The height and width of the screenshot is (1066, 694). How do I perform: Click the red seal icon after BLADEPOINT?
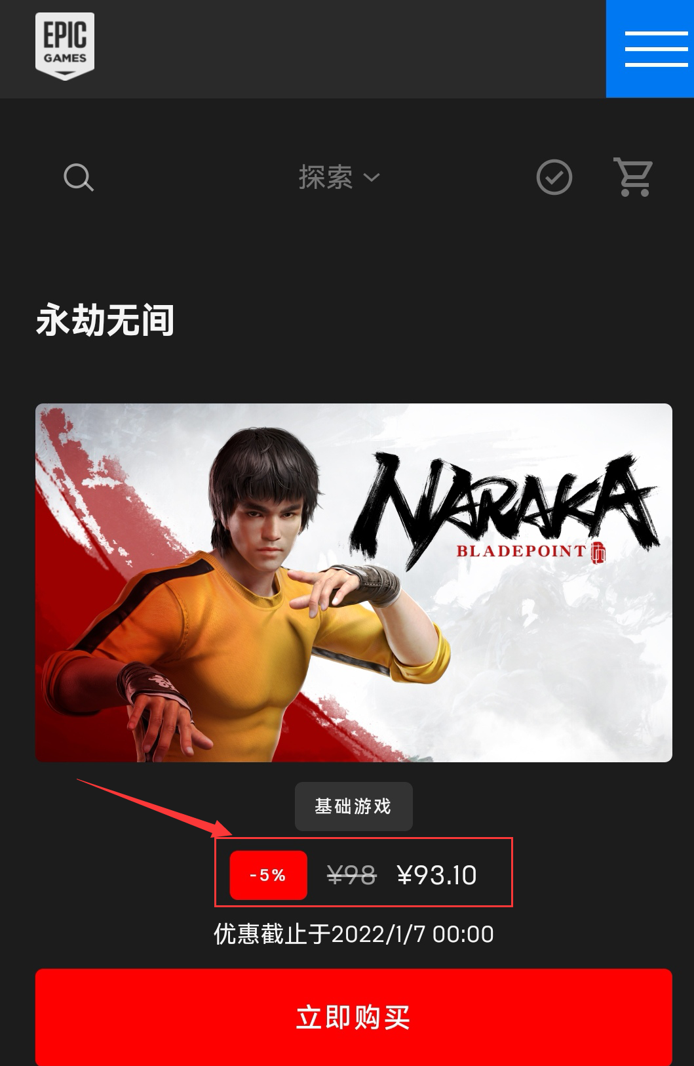(598, 552)
